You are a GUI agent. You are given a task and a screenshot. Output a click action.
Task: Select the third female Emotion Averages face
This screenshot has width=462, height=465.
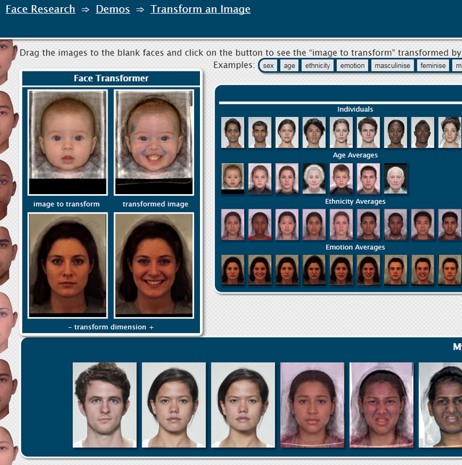tap(287, 270)
